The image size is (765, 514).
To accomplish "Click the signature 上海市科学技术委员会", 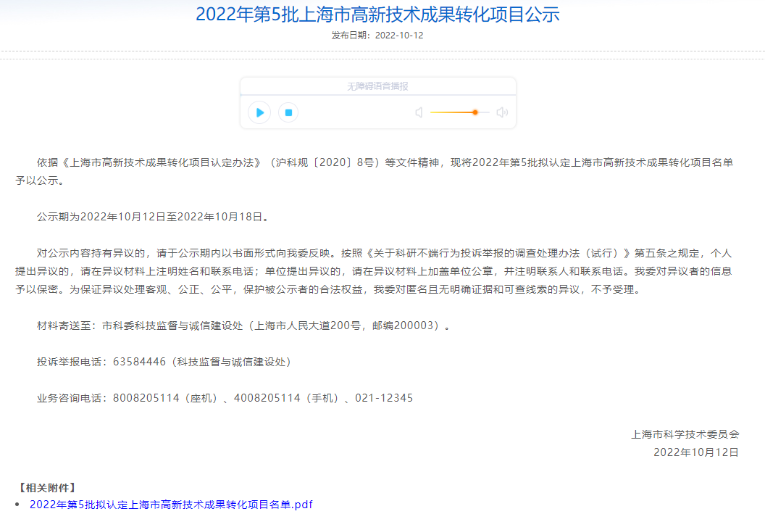I will (x=685, y=434).
